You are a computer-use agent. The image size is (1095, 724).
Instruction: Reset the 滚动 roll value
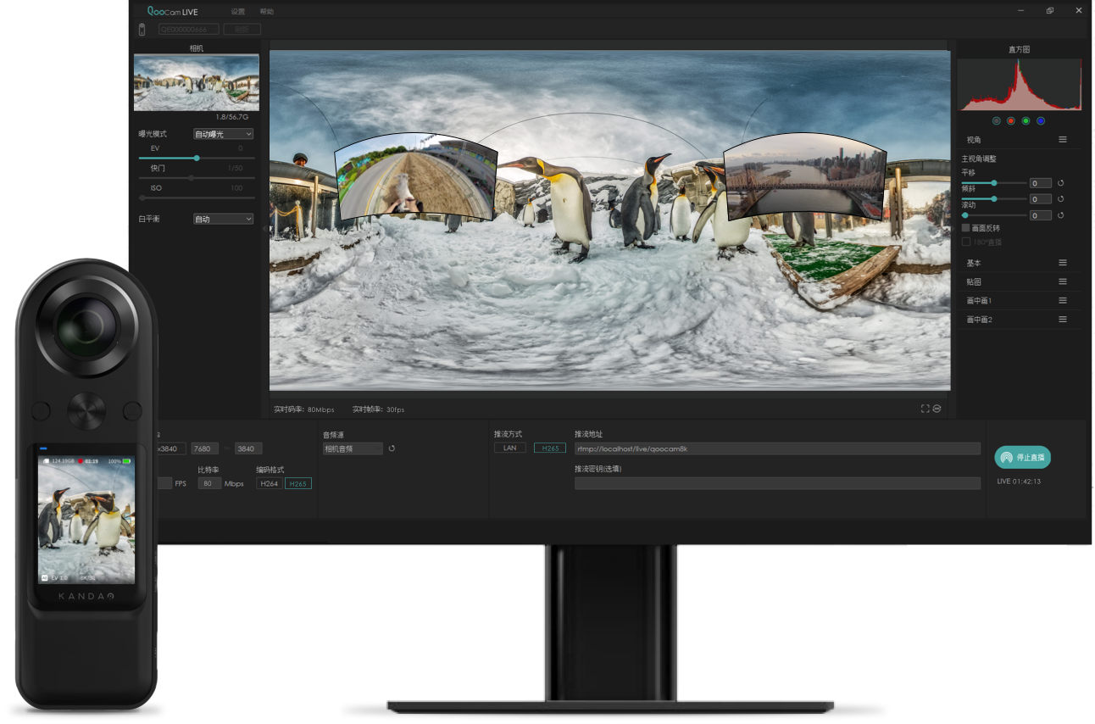(x=1060, y=215)
